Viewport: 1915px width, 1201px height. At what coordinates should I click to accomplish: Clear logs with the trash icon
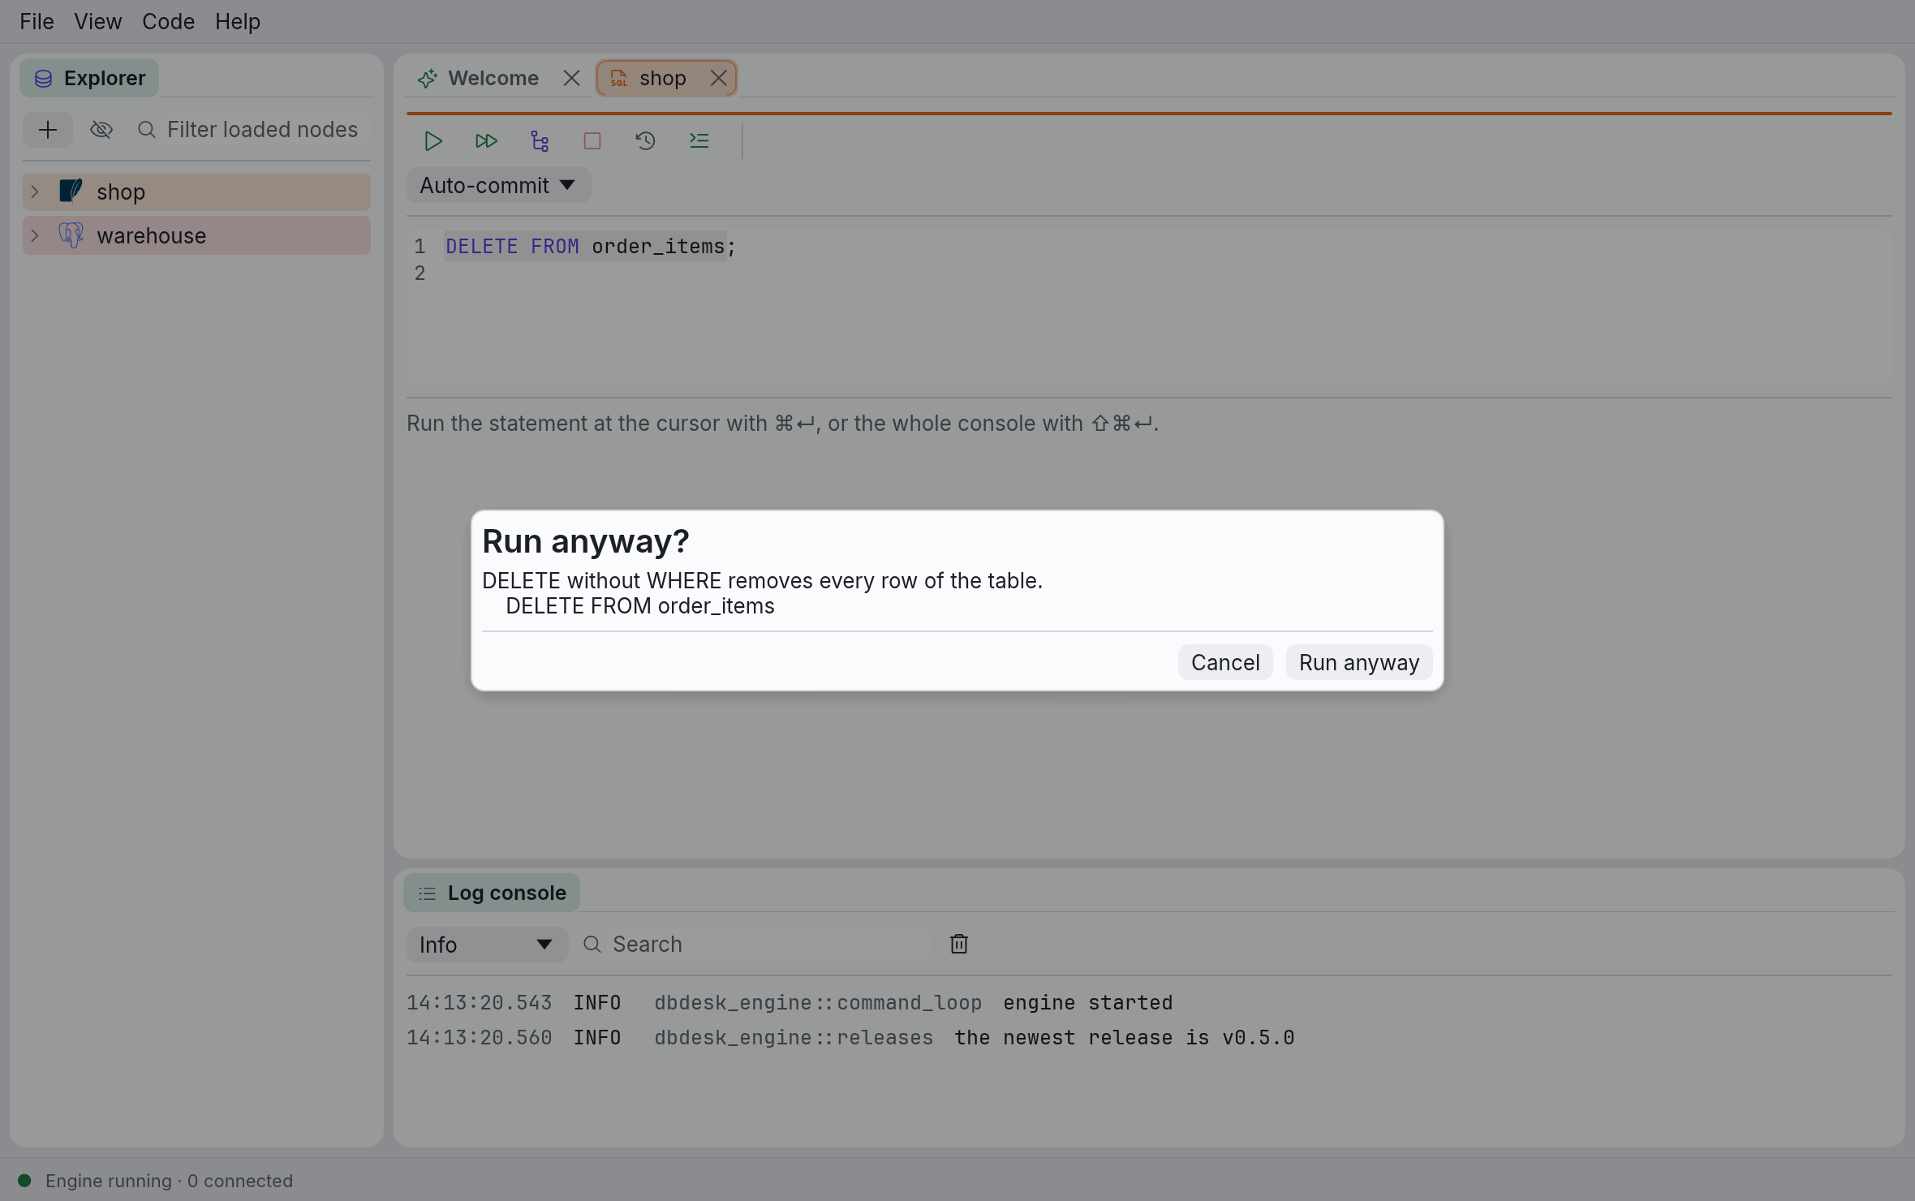(959, 945)
